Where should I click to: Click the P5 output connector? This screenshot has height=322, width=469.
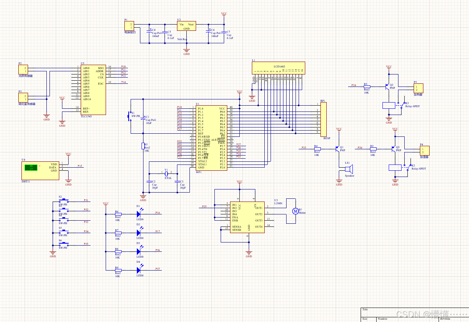click(x=418, y=88)
